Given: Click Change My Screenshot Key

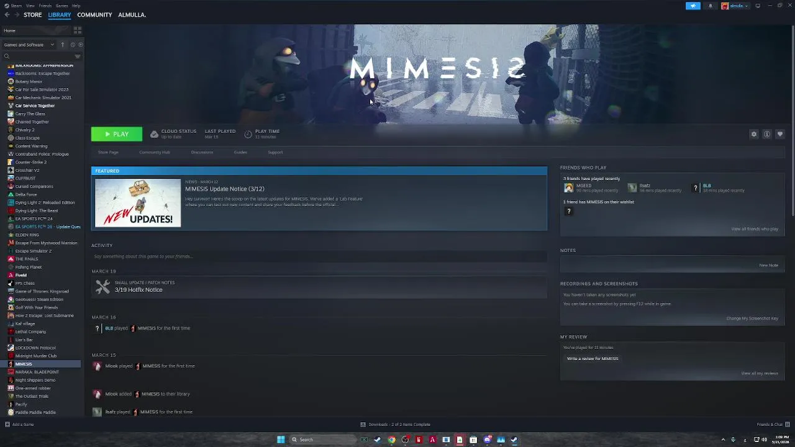Looking at the screenshot, I should pyautogui.click(x=752, y=318).
